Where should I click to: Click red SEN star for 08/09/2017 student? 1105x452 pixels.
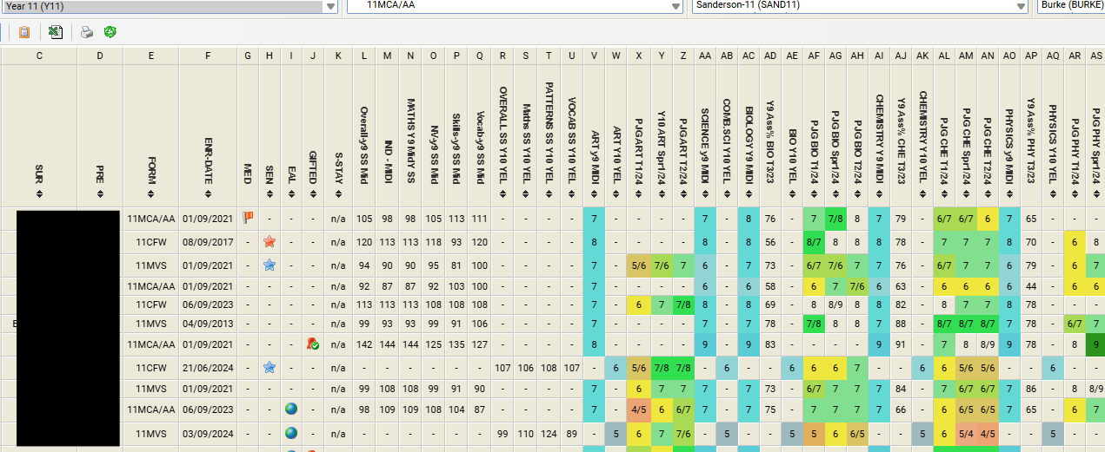(x=270, y=241)
